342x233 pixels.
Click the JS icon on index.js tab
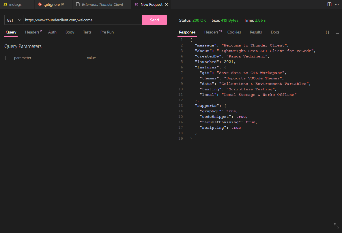tap(5, 4)
